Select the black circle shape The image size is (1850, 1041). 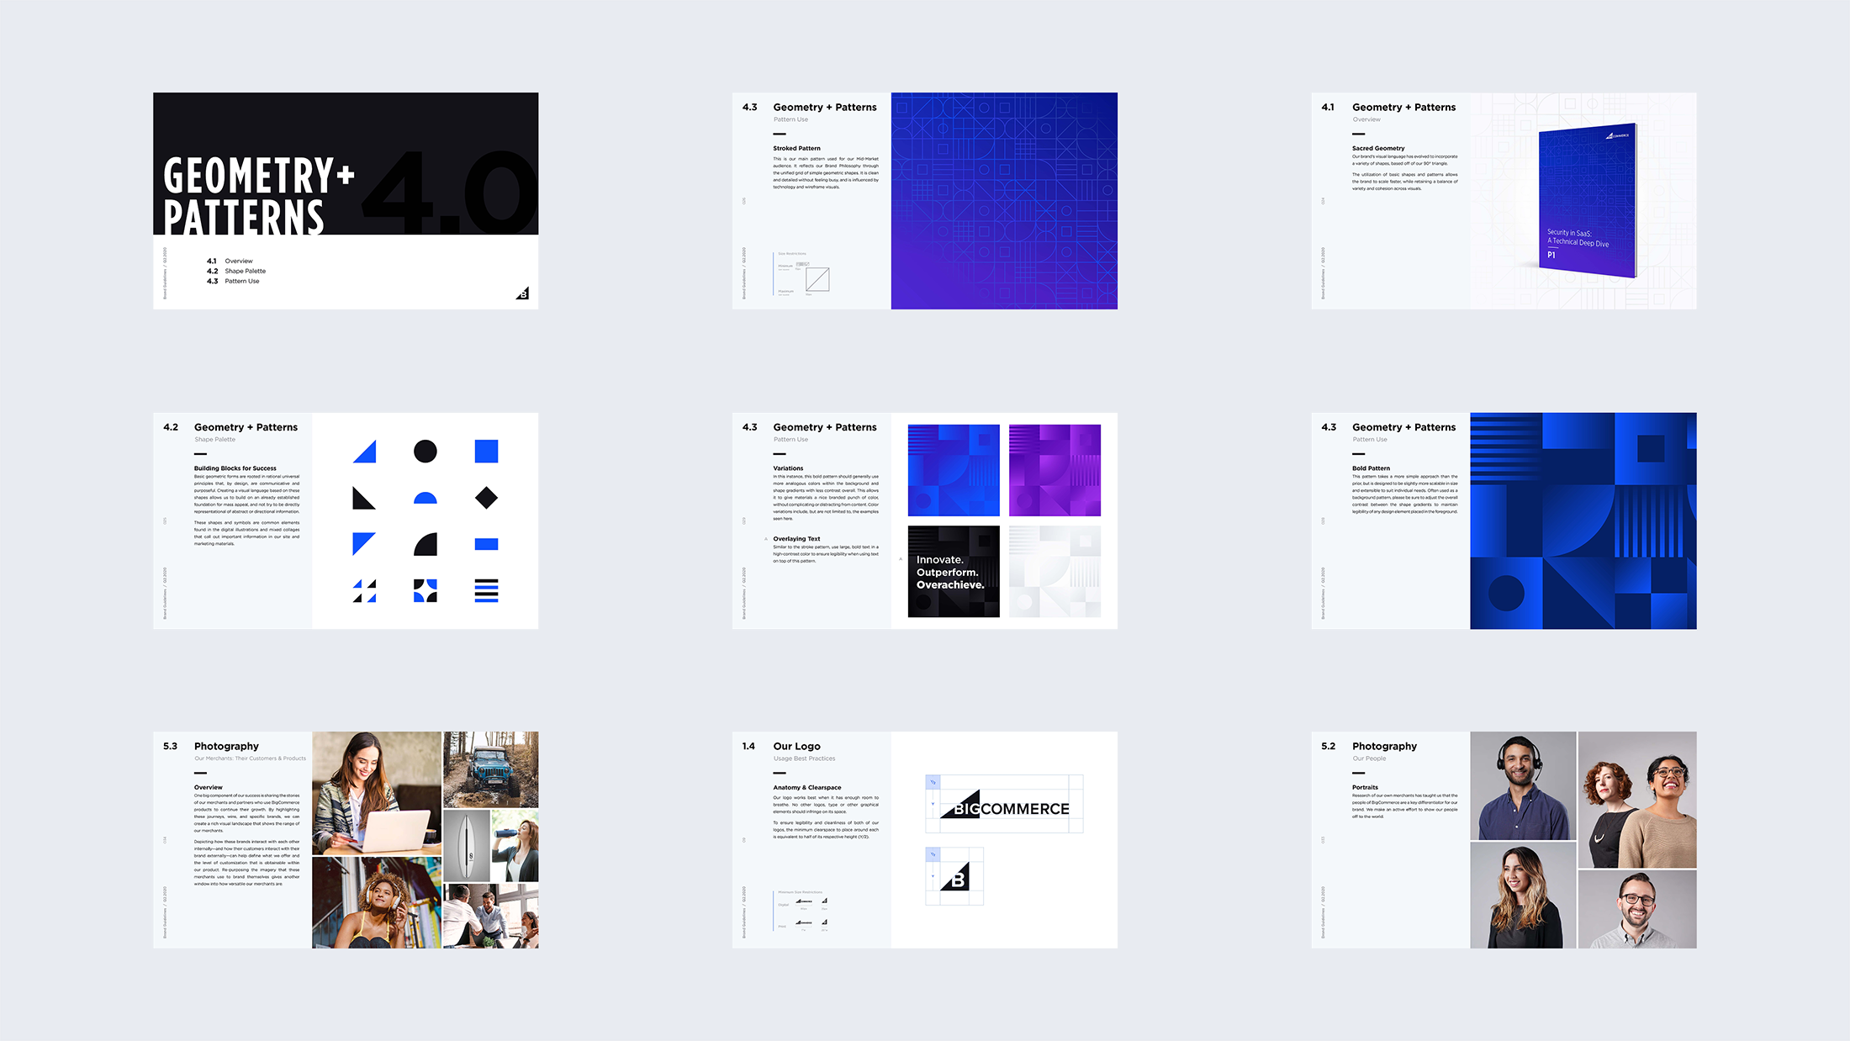[x=425, y=452]
